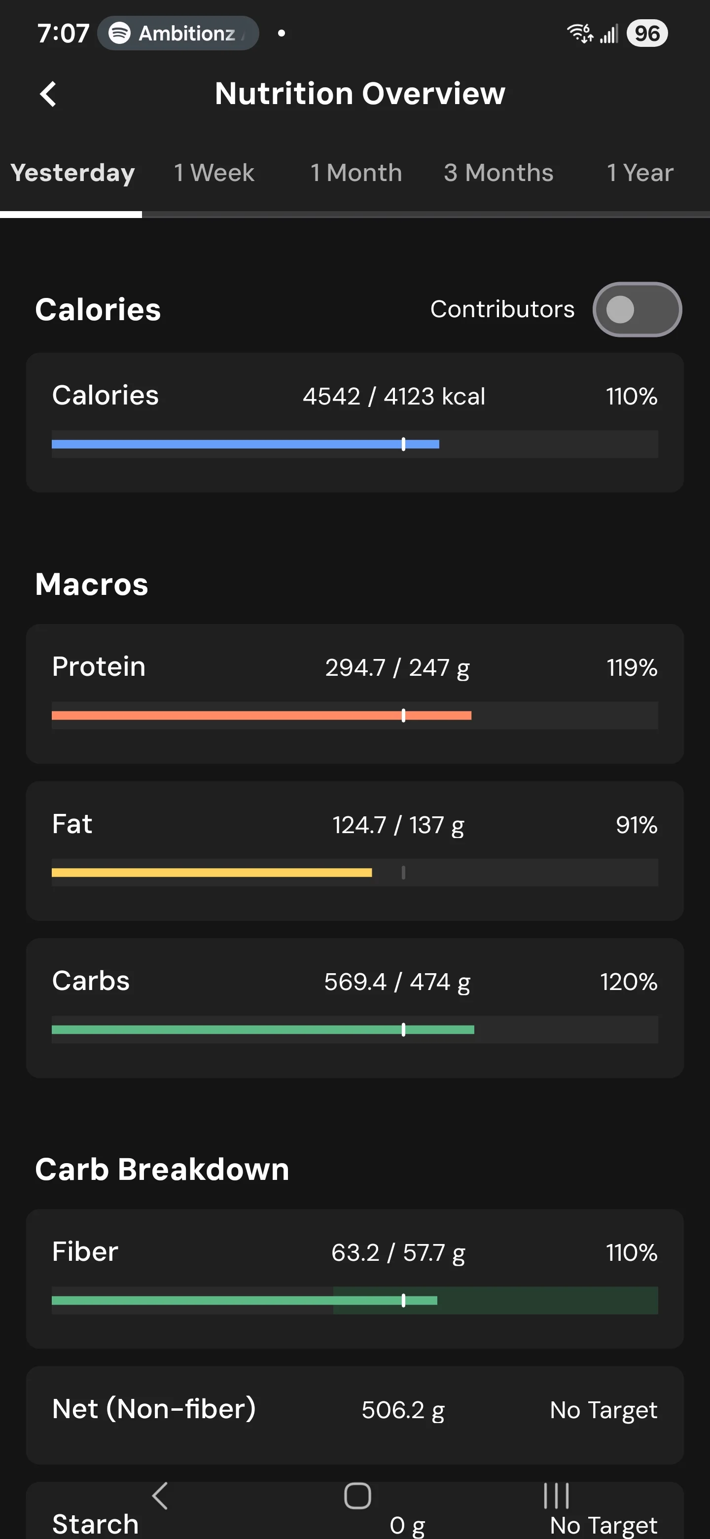The image size is (710, 1539).
Task: Open the Spotify Ambitionz now-playing chip
Action: click(x=178, y=34)
